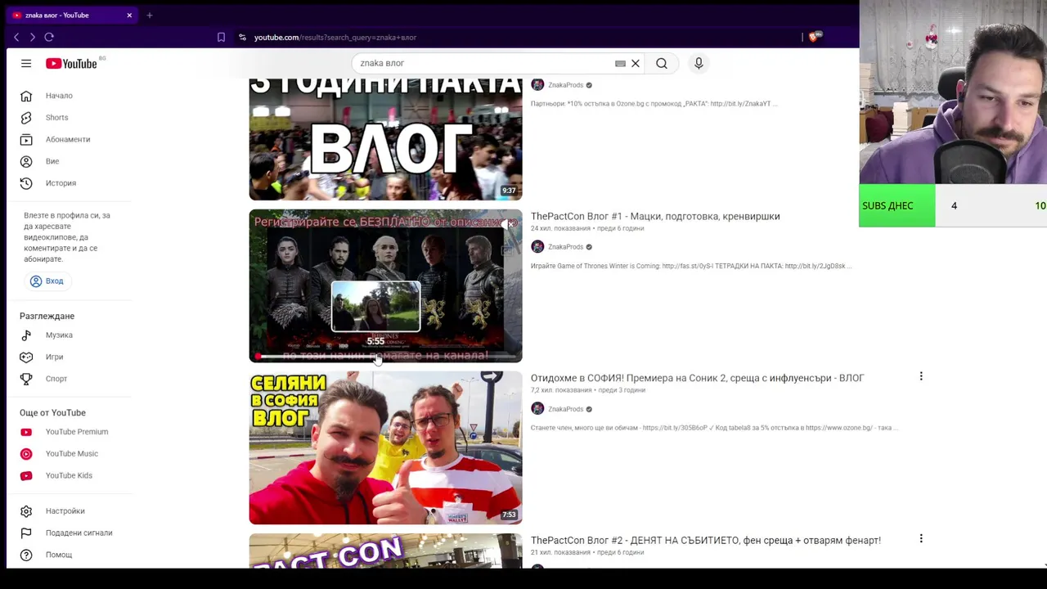Open ZnakaProds channel under ThePactCon Влог #1
Image resolution: width=1047 pixels, height=589 pixels.
pyautogui.click(x=565, y=247)
